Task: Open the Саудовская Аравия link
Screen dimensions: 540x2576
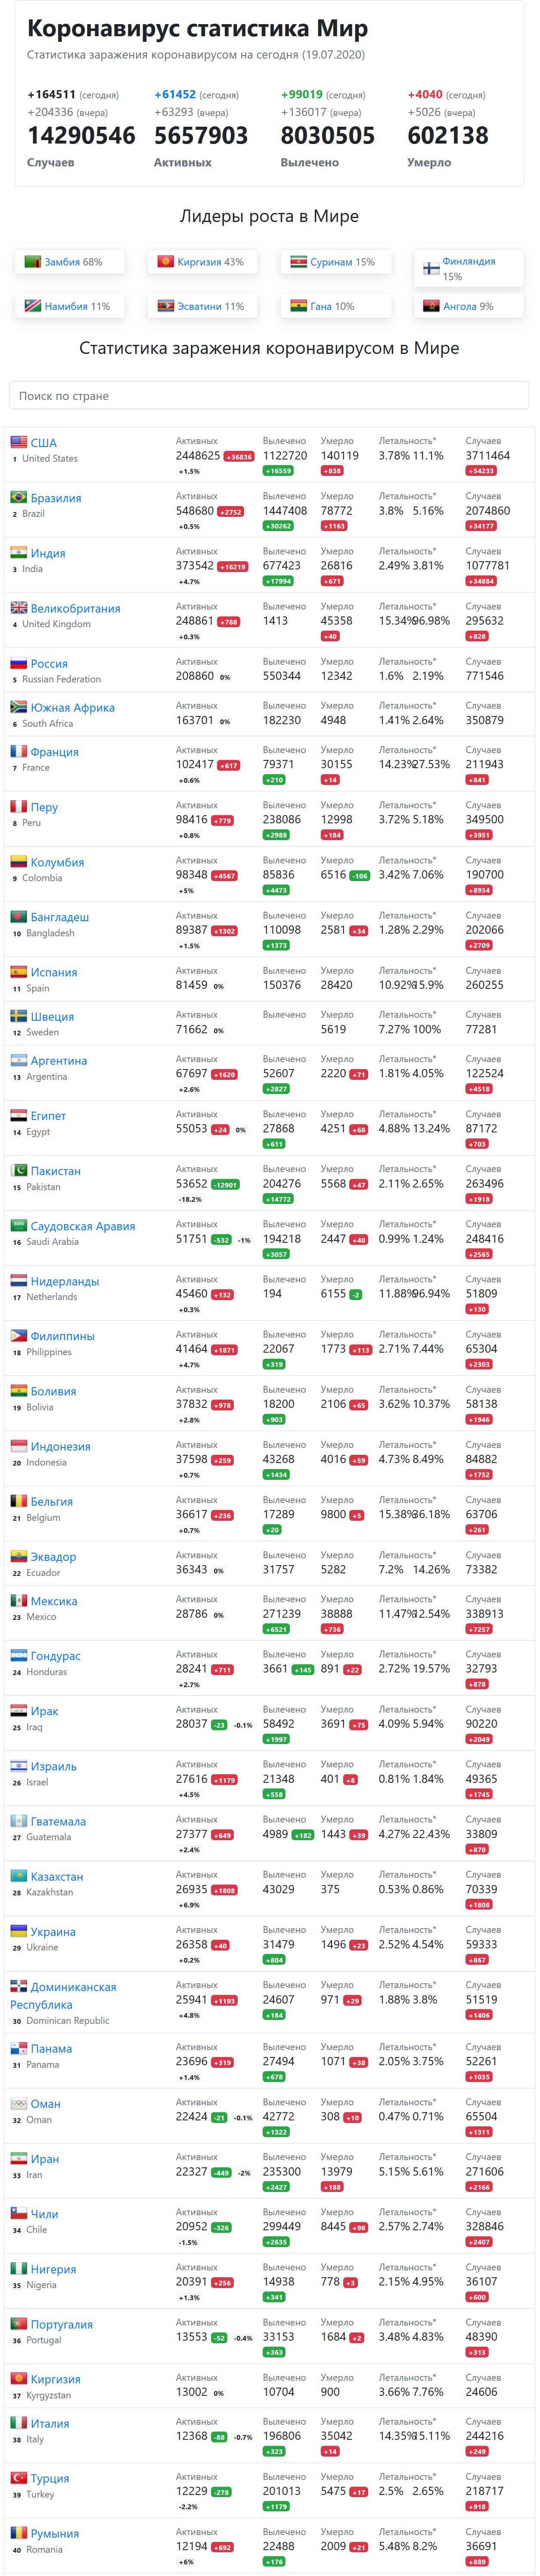Action: coord(83,1226)
